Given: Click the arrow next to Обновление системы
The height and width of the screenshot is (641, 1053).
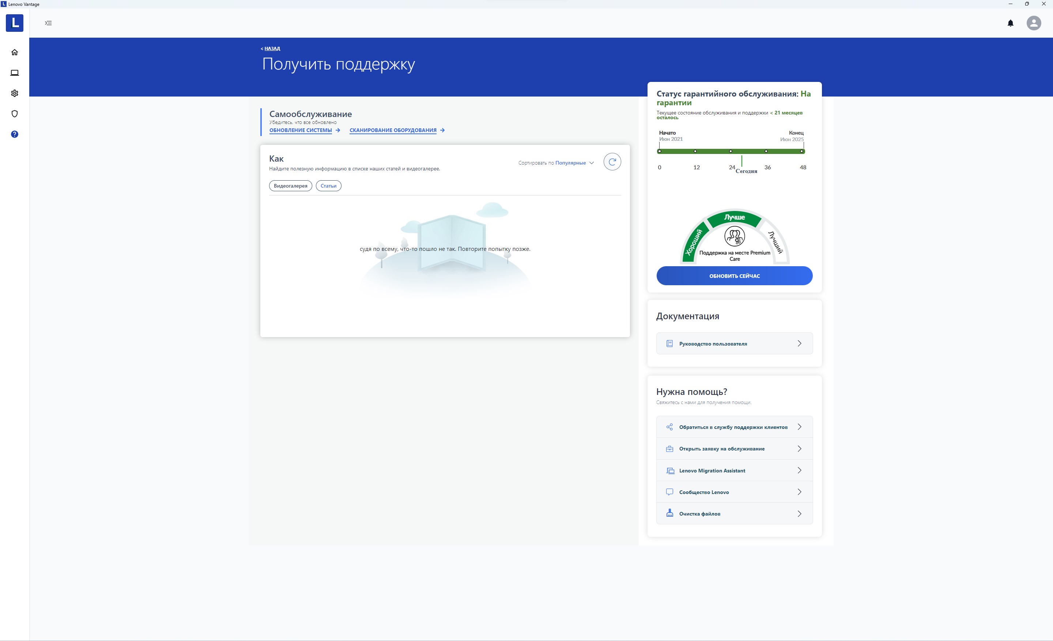Looking at the screenshot, I should (x=337, y=130).
